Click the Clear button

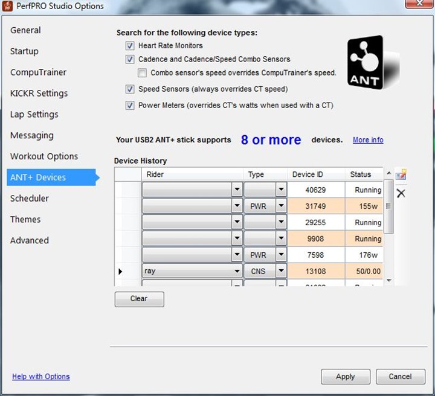pyautogui.click(x=140, y=299)
